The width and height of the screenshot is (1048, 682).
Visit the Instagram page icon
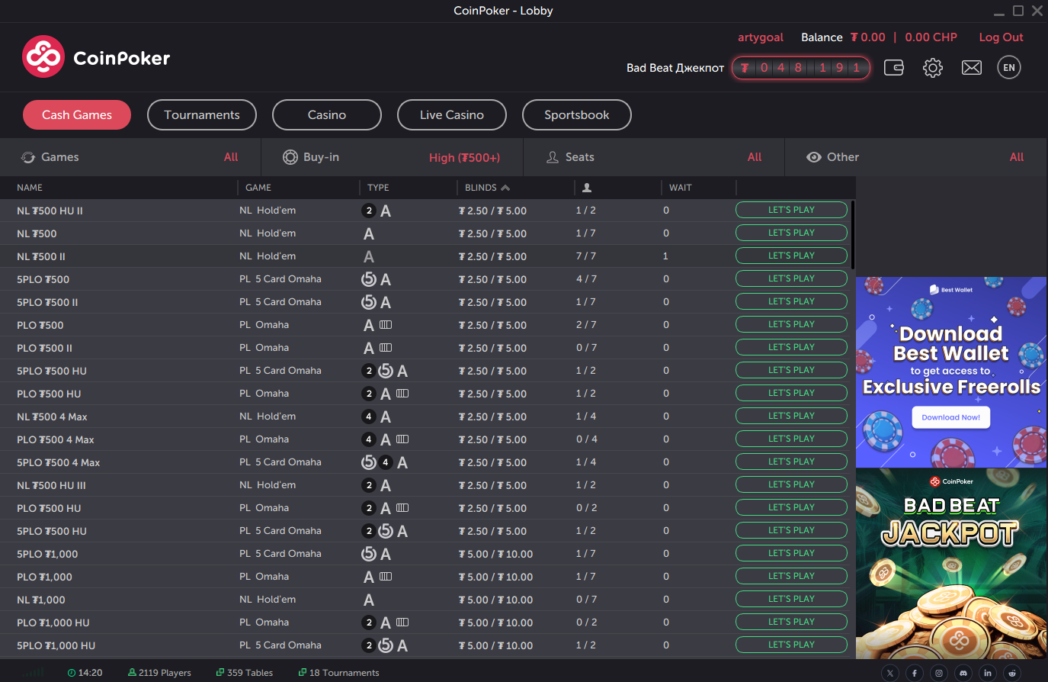point(939,673)
